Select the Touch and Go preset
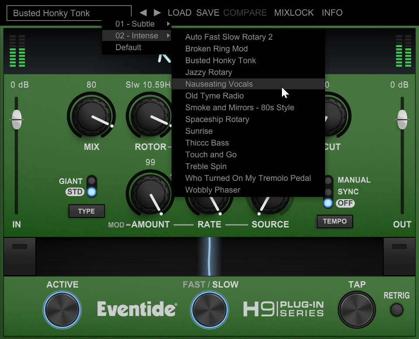 point(248,154)
